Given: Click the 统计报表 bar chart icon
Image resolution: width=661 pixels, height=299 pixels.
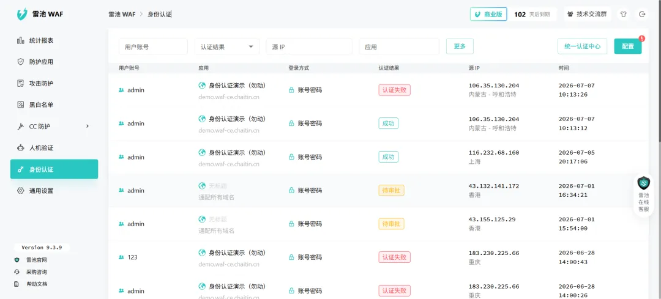Looking at the screenshot, I should (x=20, y=40).
